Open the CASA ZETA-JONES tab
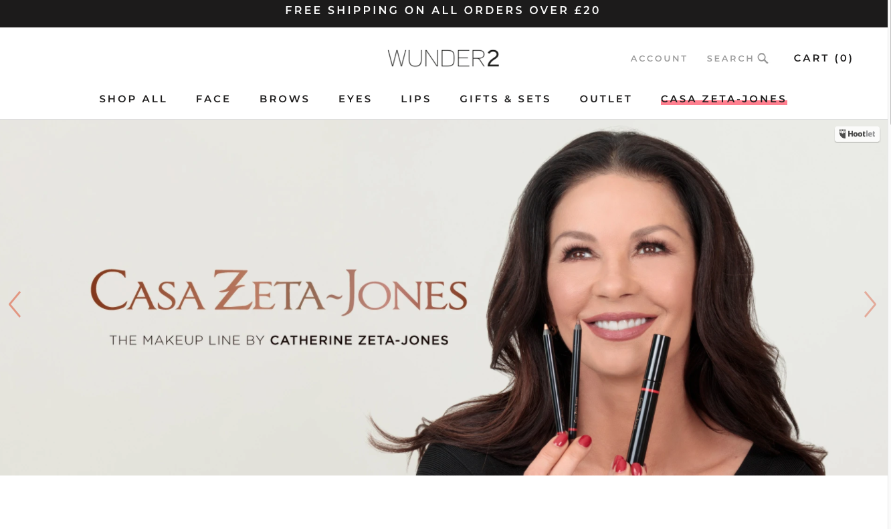 click(724, 99)
